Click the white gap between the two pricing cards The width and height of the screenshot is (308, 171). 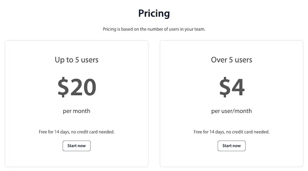pos(154,103)
